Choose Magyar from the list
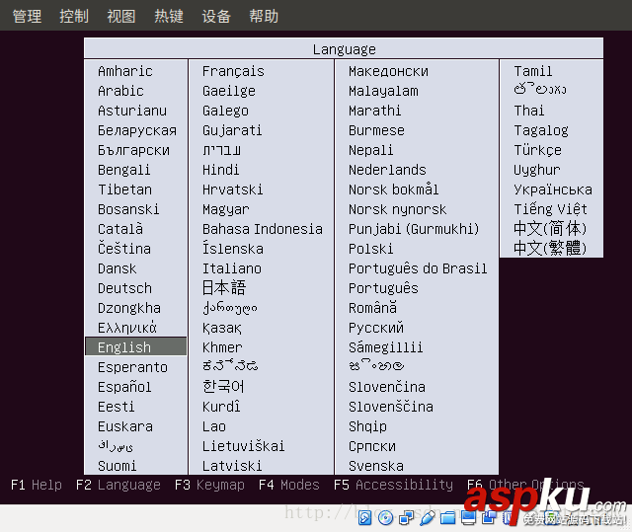Screen dimensions: 632x532 coord(226,209)
